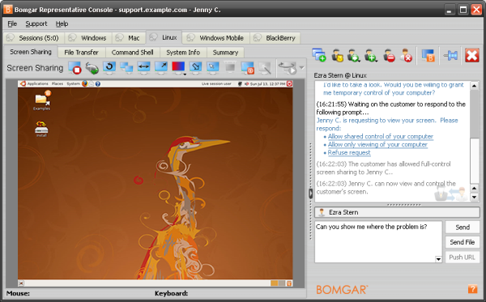Switch to the Sessions (5:0) tab

[33, 38]
